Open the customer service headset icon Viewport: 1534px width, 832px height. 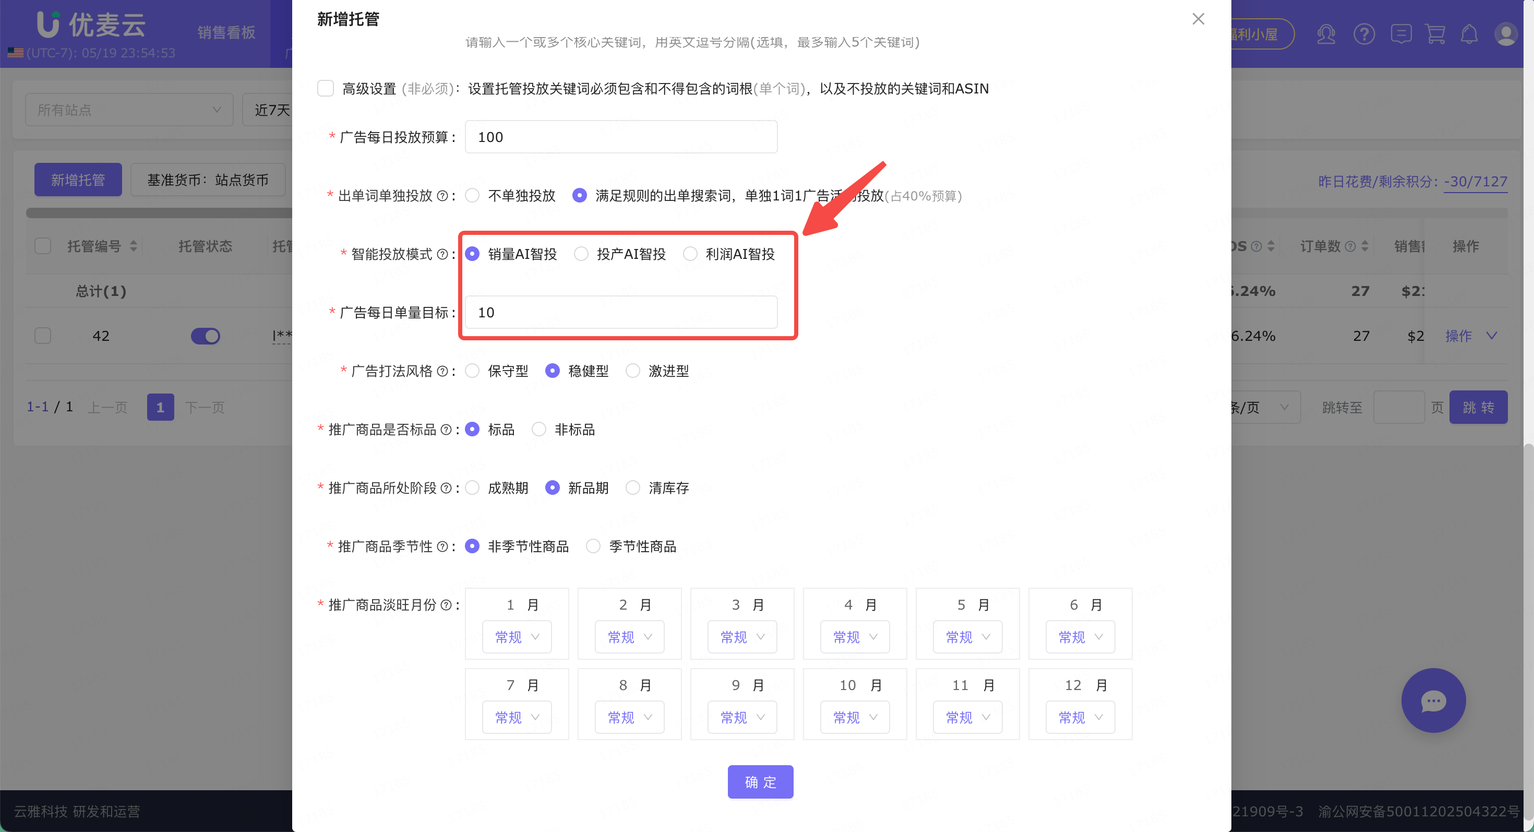[x=1326, y=34]
